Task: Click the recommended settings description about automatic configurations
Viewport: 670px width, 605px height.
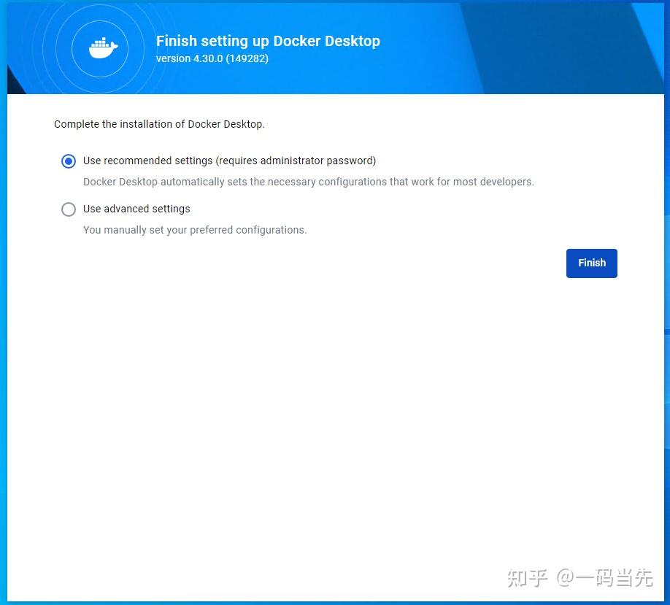Action: [x=309, y=182]
